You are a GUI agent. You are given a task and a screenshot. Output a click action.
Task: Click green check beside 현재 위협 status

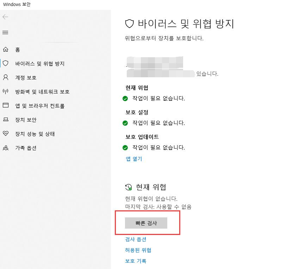pos(125,99)
